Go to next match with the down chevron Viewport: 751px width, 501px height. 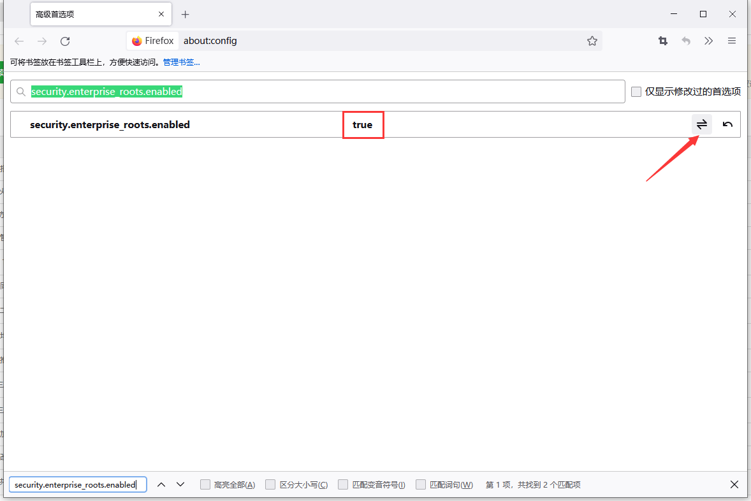(180, 484)
